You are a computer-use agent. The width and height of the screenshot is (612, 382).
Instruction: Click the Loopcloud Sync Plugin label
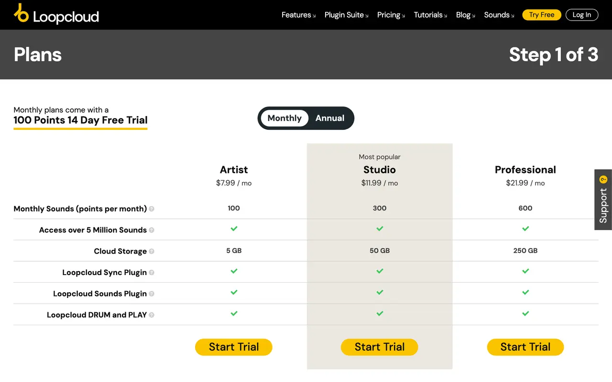coord(105,273)
